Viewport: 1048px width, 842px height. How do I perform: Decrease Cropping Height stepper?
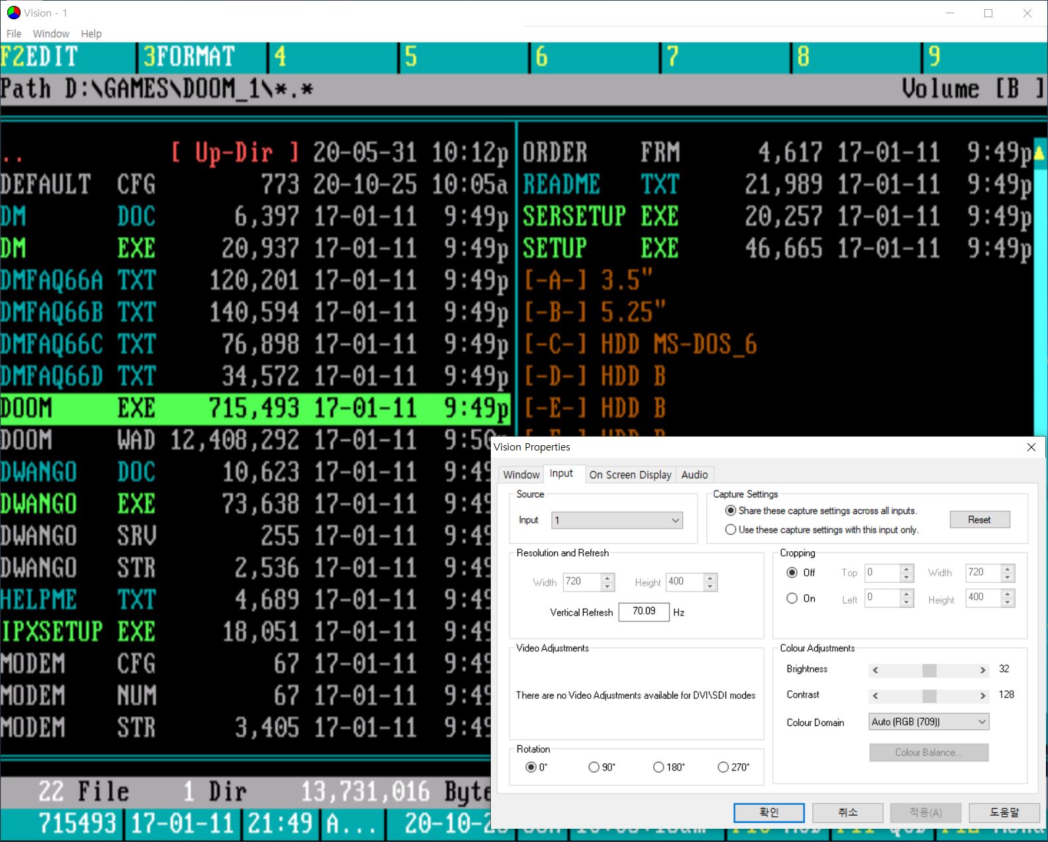(1008, 602)
